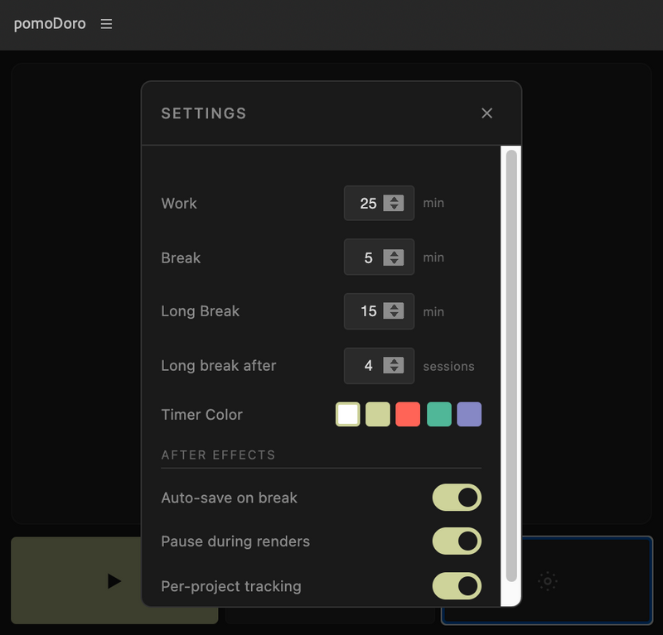Select the green timer color swatch

coord(439,414)
